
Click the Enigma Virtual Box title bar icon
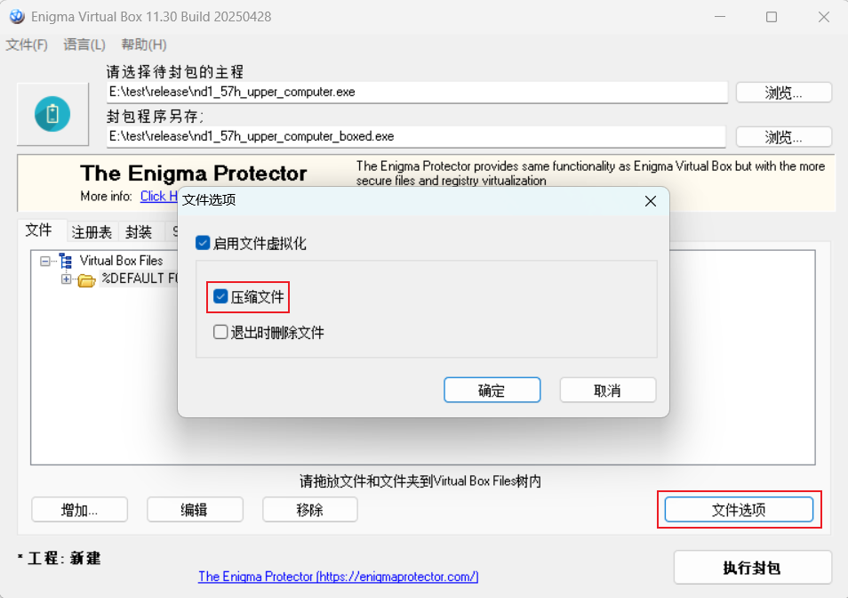[17, 17]
